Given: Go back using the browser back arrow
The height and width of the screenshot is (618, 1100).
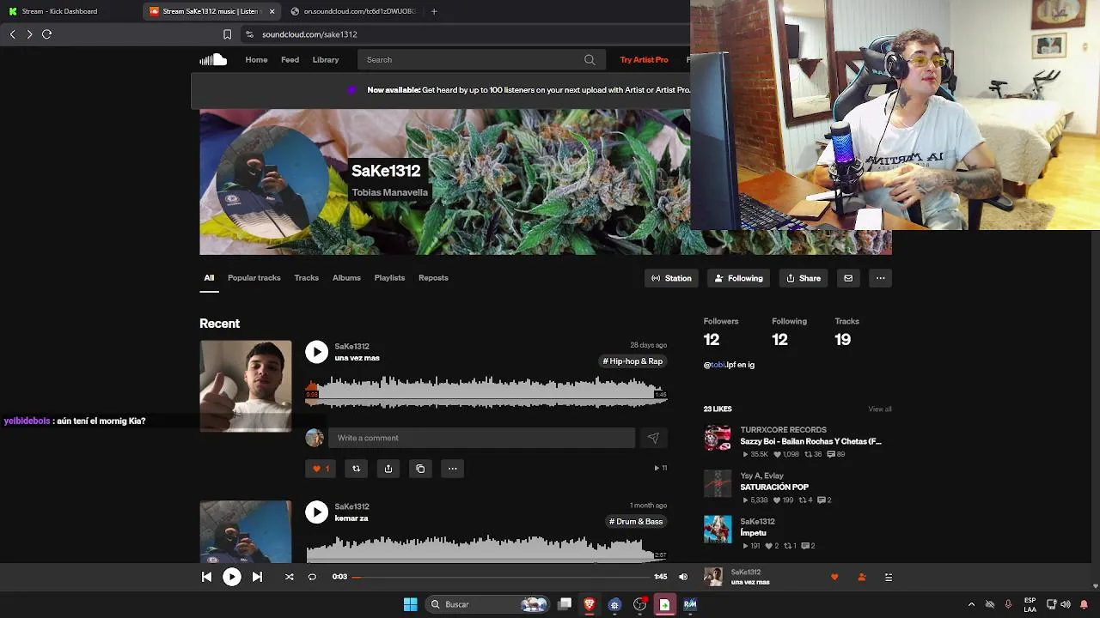Looking at the screenshot, I should click(12, 34).
